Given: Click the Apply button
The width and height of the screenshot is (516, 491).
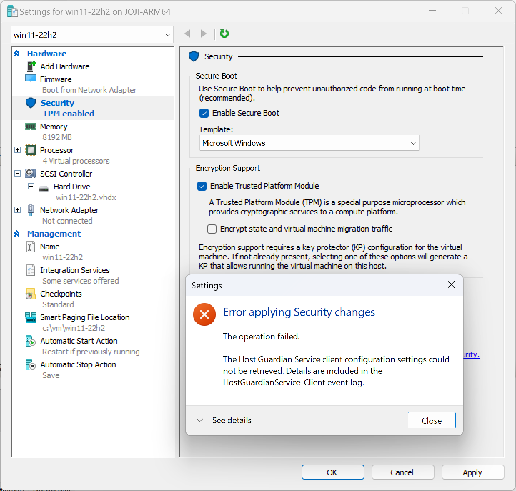Looking at the screenshot, I should tap(472, 472).
